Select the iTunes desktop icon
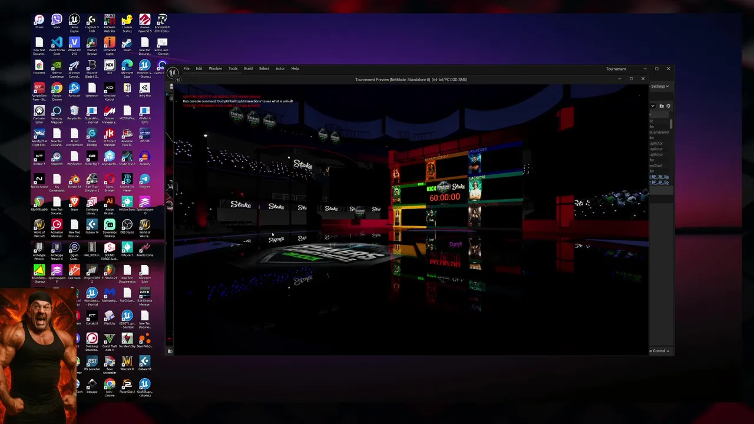Viewport: 754px width, 424px height. (39, 22)
